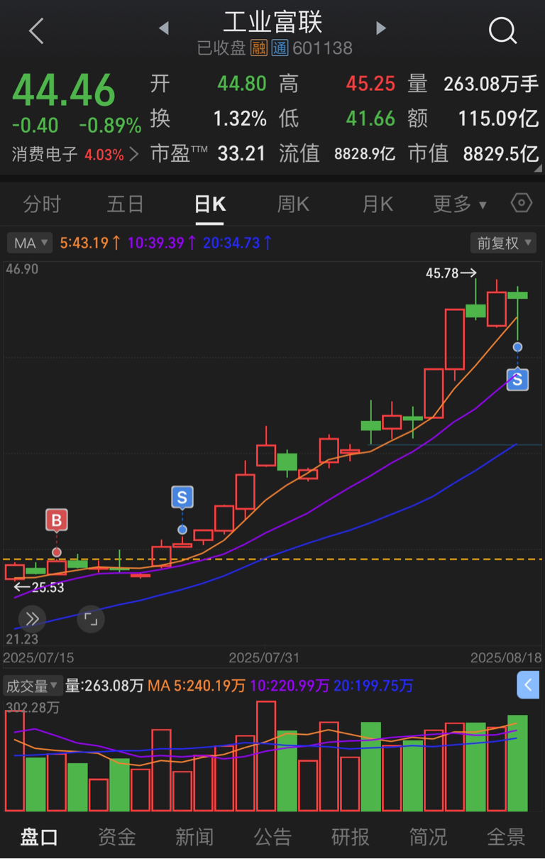
Task: Expand quote details corner triangle
Action: (x=536, y=169)
